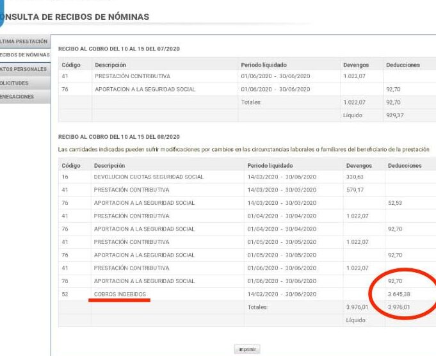The width and height of the screenshot is (436, 356).
Task: Select Recibos de Nóminas in the sidebar
Action: [24, 55]
